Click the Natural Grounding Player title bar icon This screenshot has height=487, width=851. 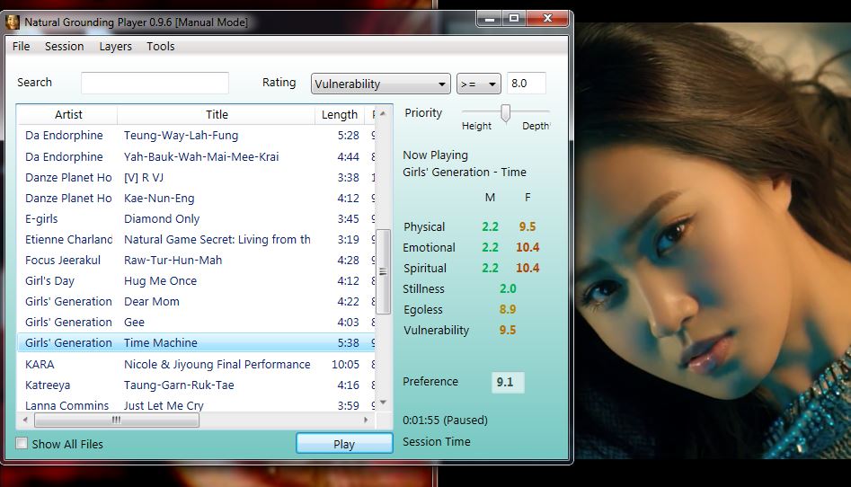point(12,22)
